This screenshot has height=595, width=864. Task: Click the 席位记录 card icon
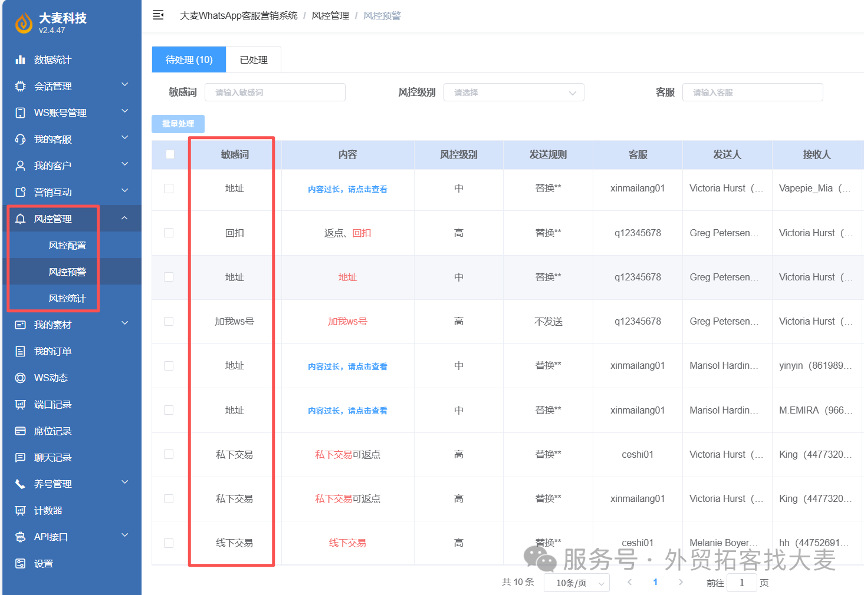[x=20, y=431]
